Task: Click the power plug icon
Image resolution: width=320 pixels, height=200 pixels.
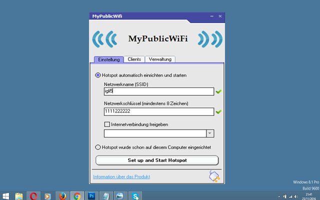Action: point(214,175)
